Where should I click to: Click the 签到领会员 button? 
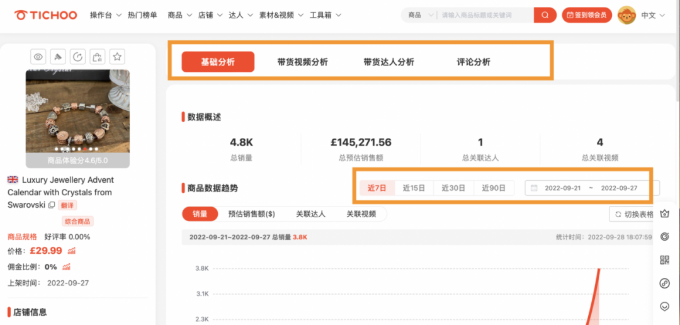pos(587,15)
